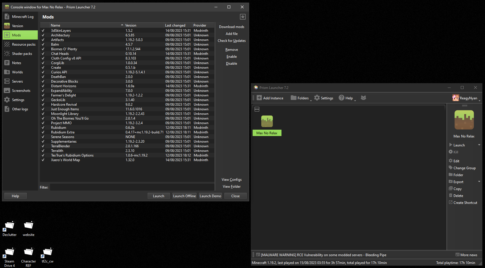Select the Create Shortcut option
The height and width of the screenshot is (268, 485).
tap(463, 203)
